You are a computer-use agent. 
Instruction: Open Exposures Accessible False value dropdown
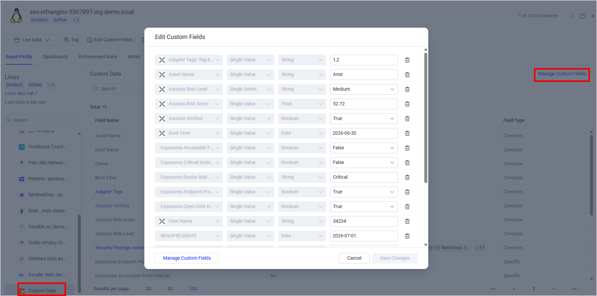pos(364,148)
